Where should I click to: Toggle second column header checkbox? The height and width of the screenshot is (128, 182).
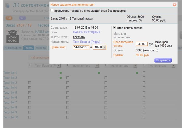point(68,65)
